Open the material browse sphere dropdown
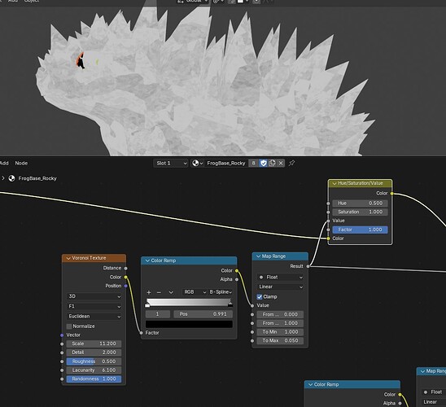The image size is (446, 407). [x=197, y=163]
